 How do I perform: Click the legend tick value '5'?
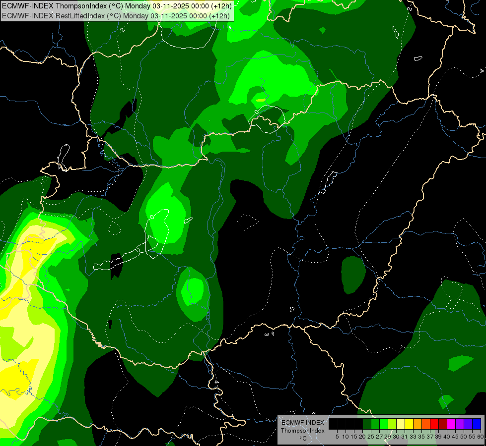pyautogui.click(x=337, y=437)
